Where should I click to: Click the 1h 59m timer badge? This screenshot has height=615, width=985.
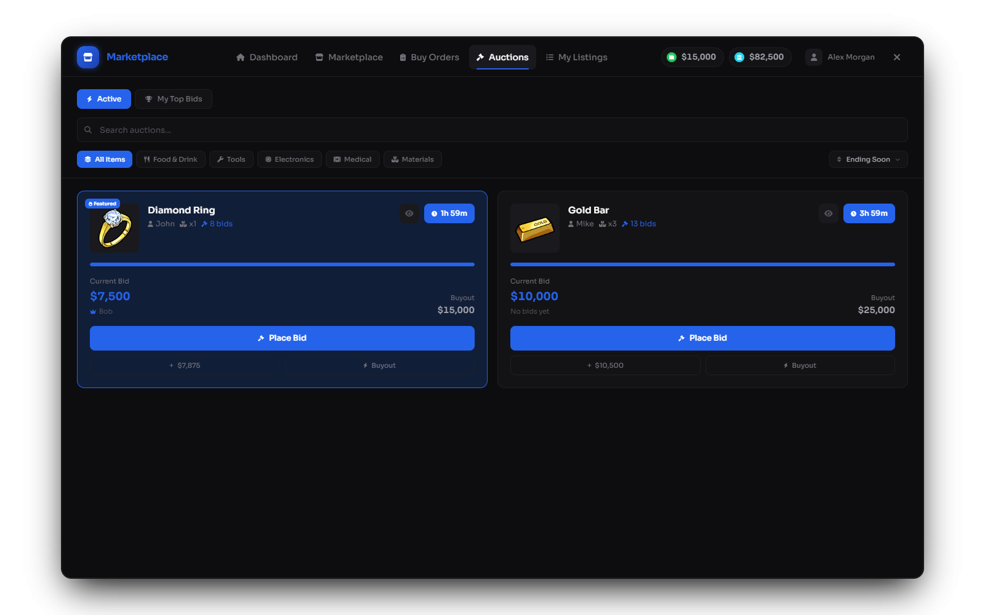tap(449, 213)
